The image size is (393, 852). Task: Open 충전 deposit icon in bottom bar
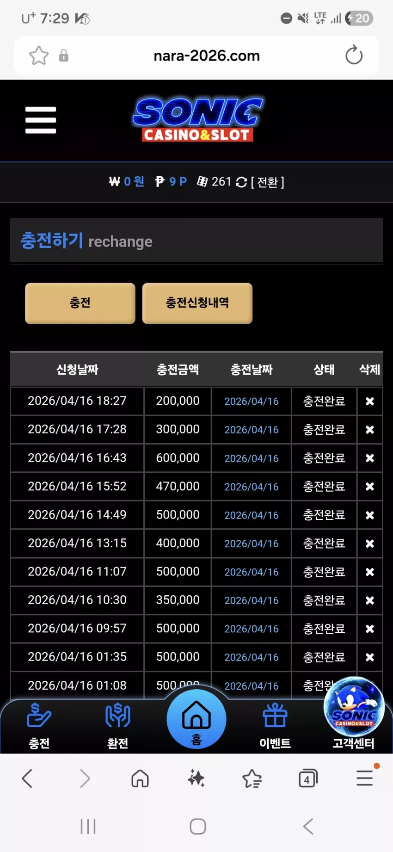click(39, 725)
